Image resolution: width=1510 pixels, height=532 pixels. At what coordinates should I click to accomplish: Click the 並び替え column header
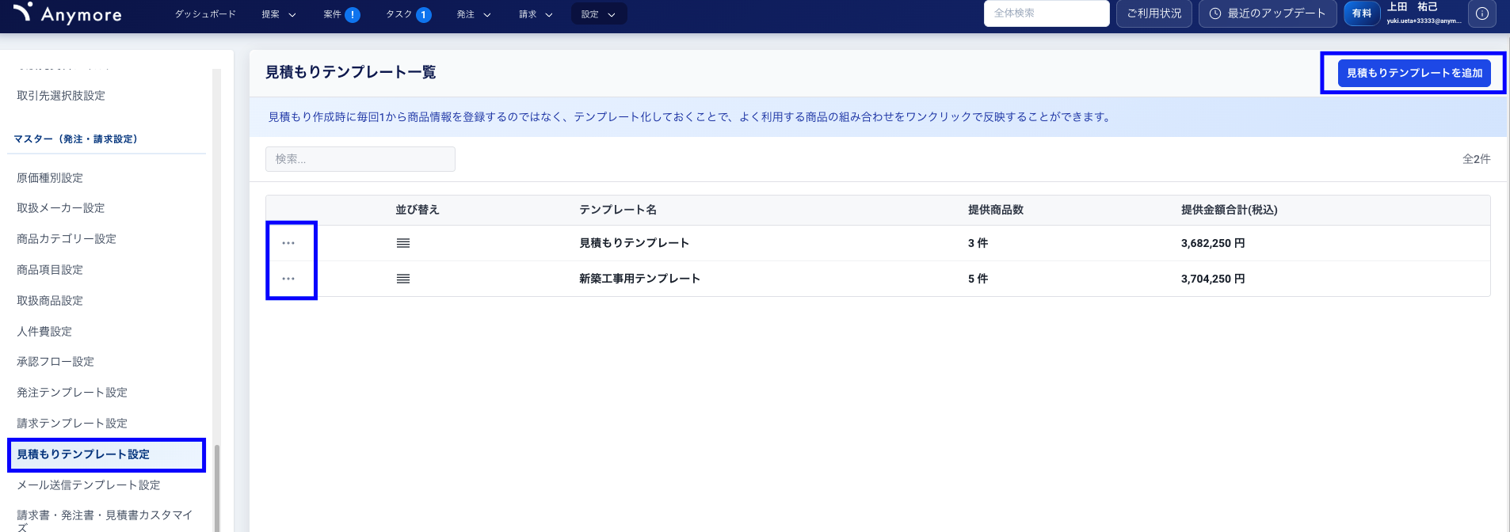pos(418,210)
